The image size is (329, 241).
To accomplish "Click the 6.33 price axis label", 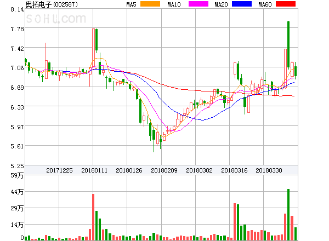I will point(17,107).
